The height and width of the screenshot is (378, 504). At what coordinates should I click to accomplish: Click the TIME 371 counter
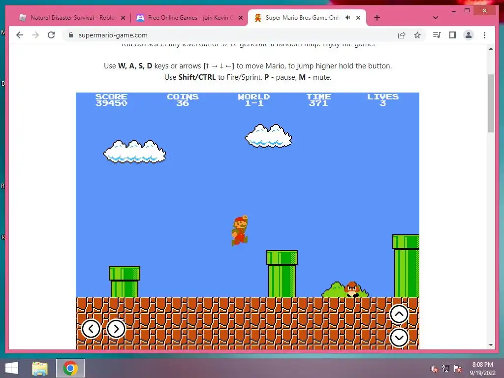pos(318,99)
